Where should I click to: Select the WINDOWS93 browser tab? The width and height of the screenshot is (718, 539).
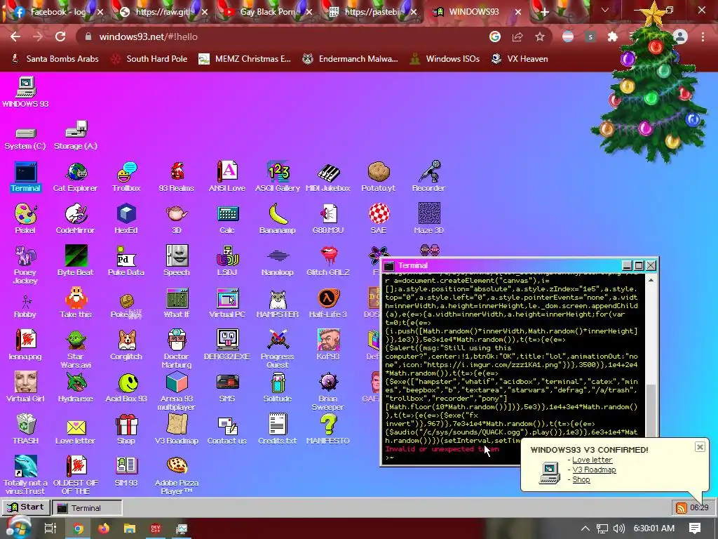click(x=476, y=12)
